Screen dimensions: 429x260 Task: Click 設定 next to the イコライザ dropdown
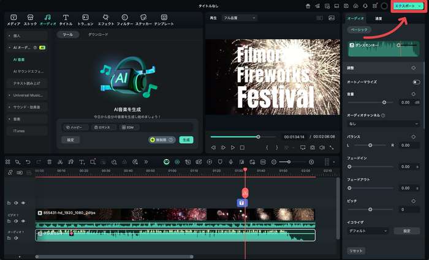point(407,231)
